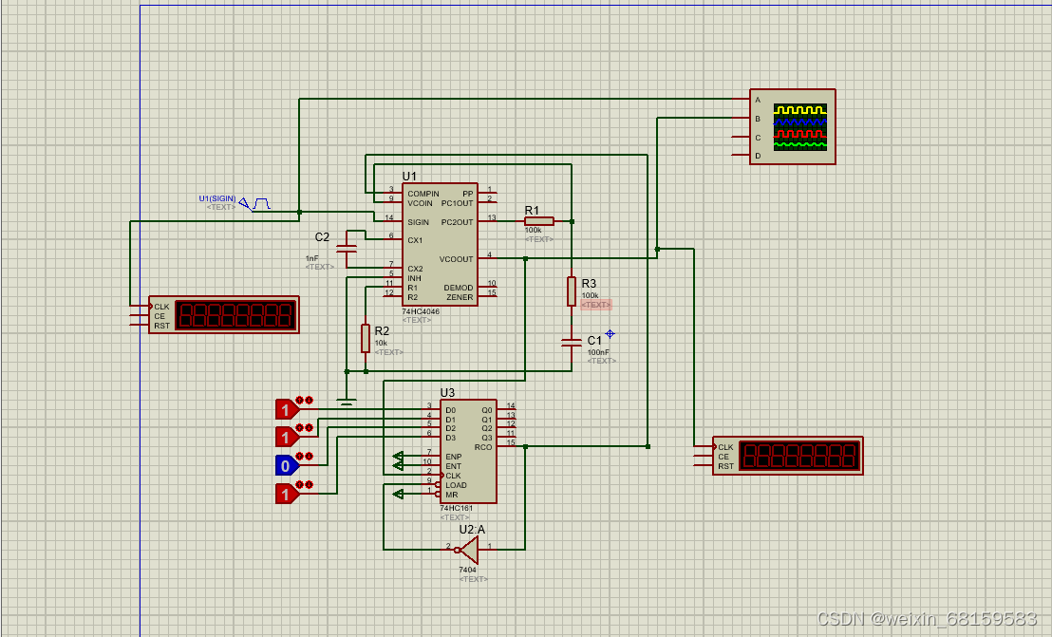Select resistor R2 symbol
1052x637 pixels.
click(365, 338)
